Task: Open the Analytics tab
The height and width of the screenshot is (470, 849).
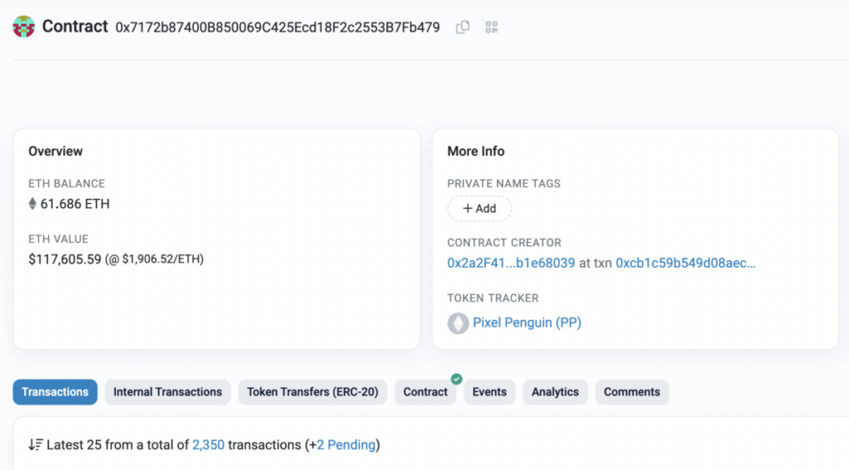Action: [555, 392]
